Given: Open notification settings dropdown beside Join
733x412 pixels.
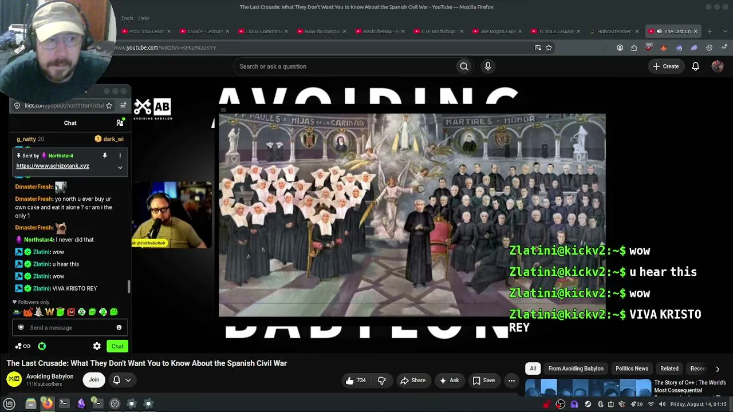Looking at the screenshot, I should [x=122, y=380].
